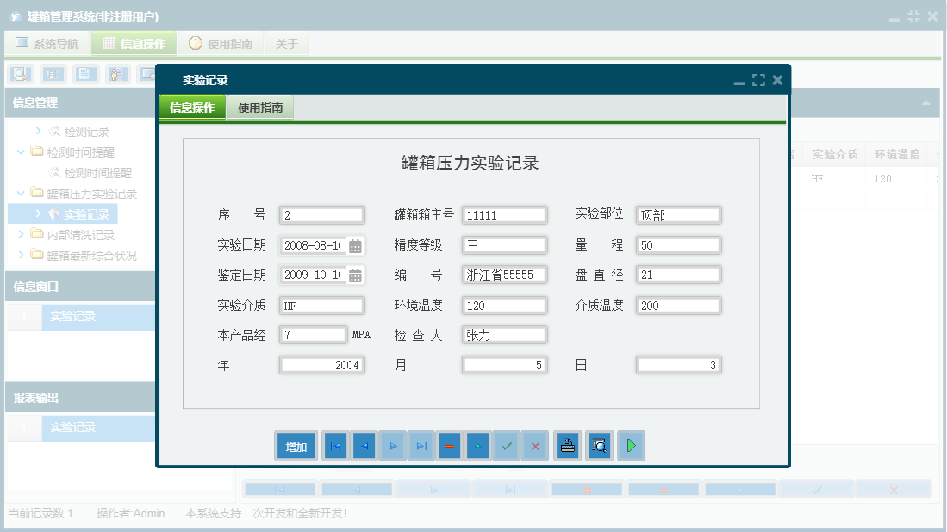Click the green checkmark confirm icon
The height and width of the screenshot is (532, 947).
coord(506,445)
